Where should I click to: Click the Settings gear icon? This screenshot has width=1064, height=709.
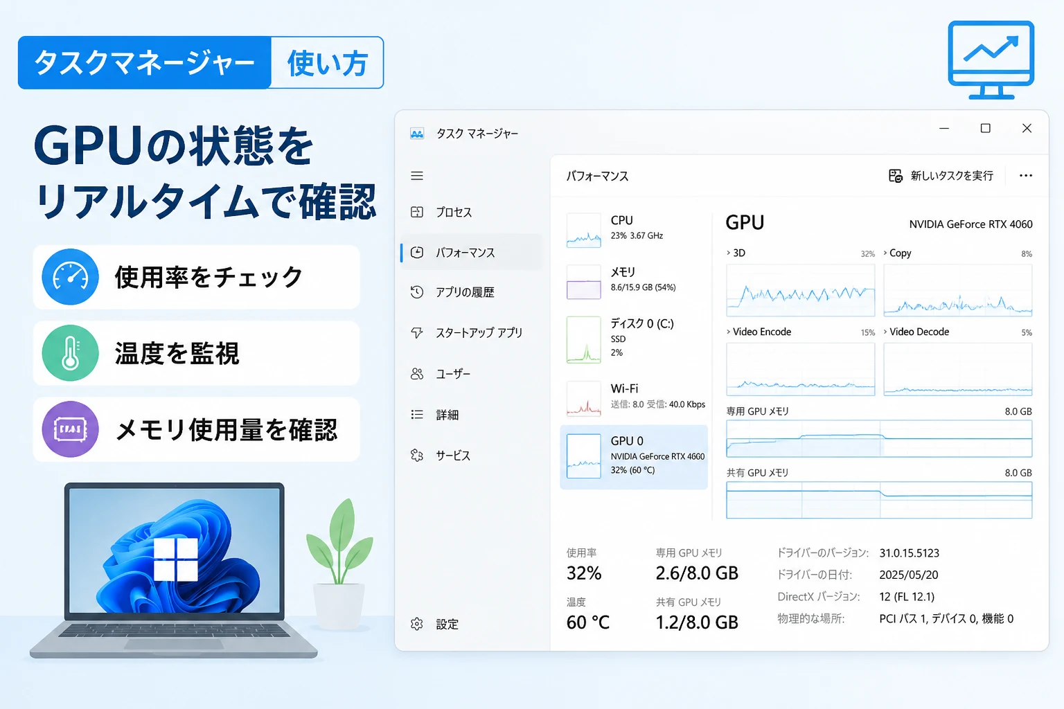(417, 624)
